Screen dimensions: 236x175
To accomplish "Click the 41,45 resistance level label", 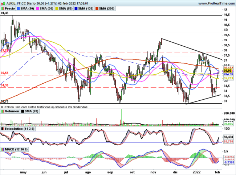I will [4, 13].
